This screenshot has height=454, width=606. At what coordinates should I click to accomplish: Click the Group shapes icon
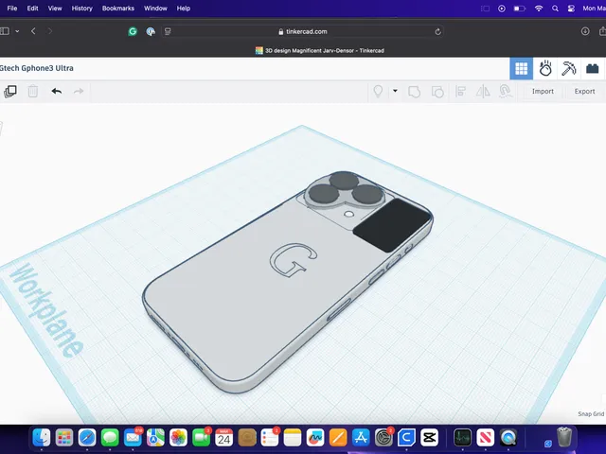[x=414, y=92]
